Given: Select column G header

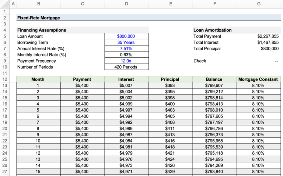Looking at the screenshot, I should click(259, 4).
